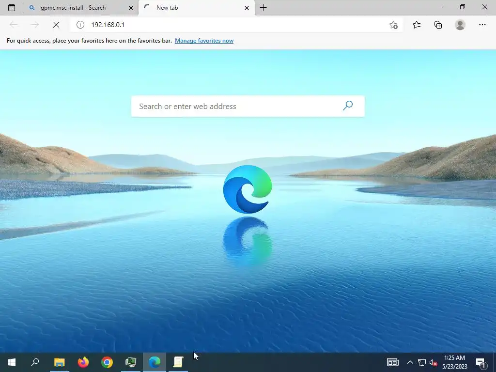
Task: Click the muted volume tray icon
Action: coord(433,362)
